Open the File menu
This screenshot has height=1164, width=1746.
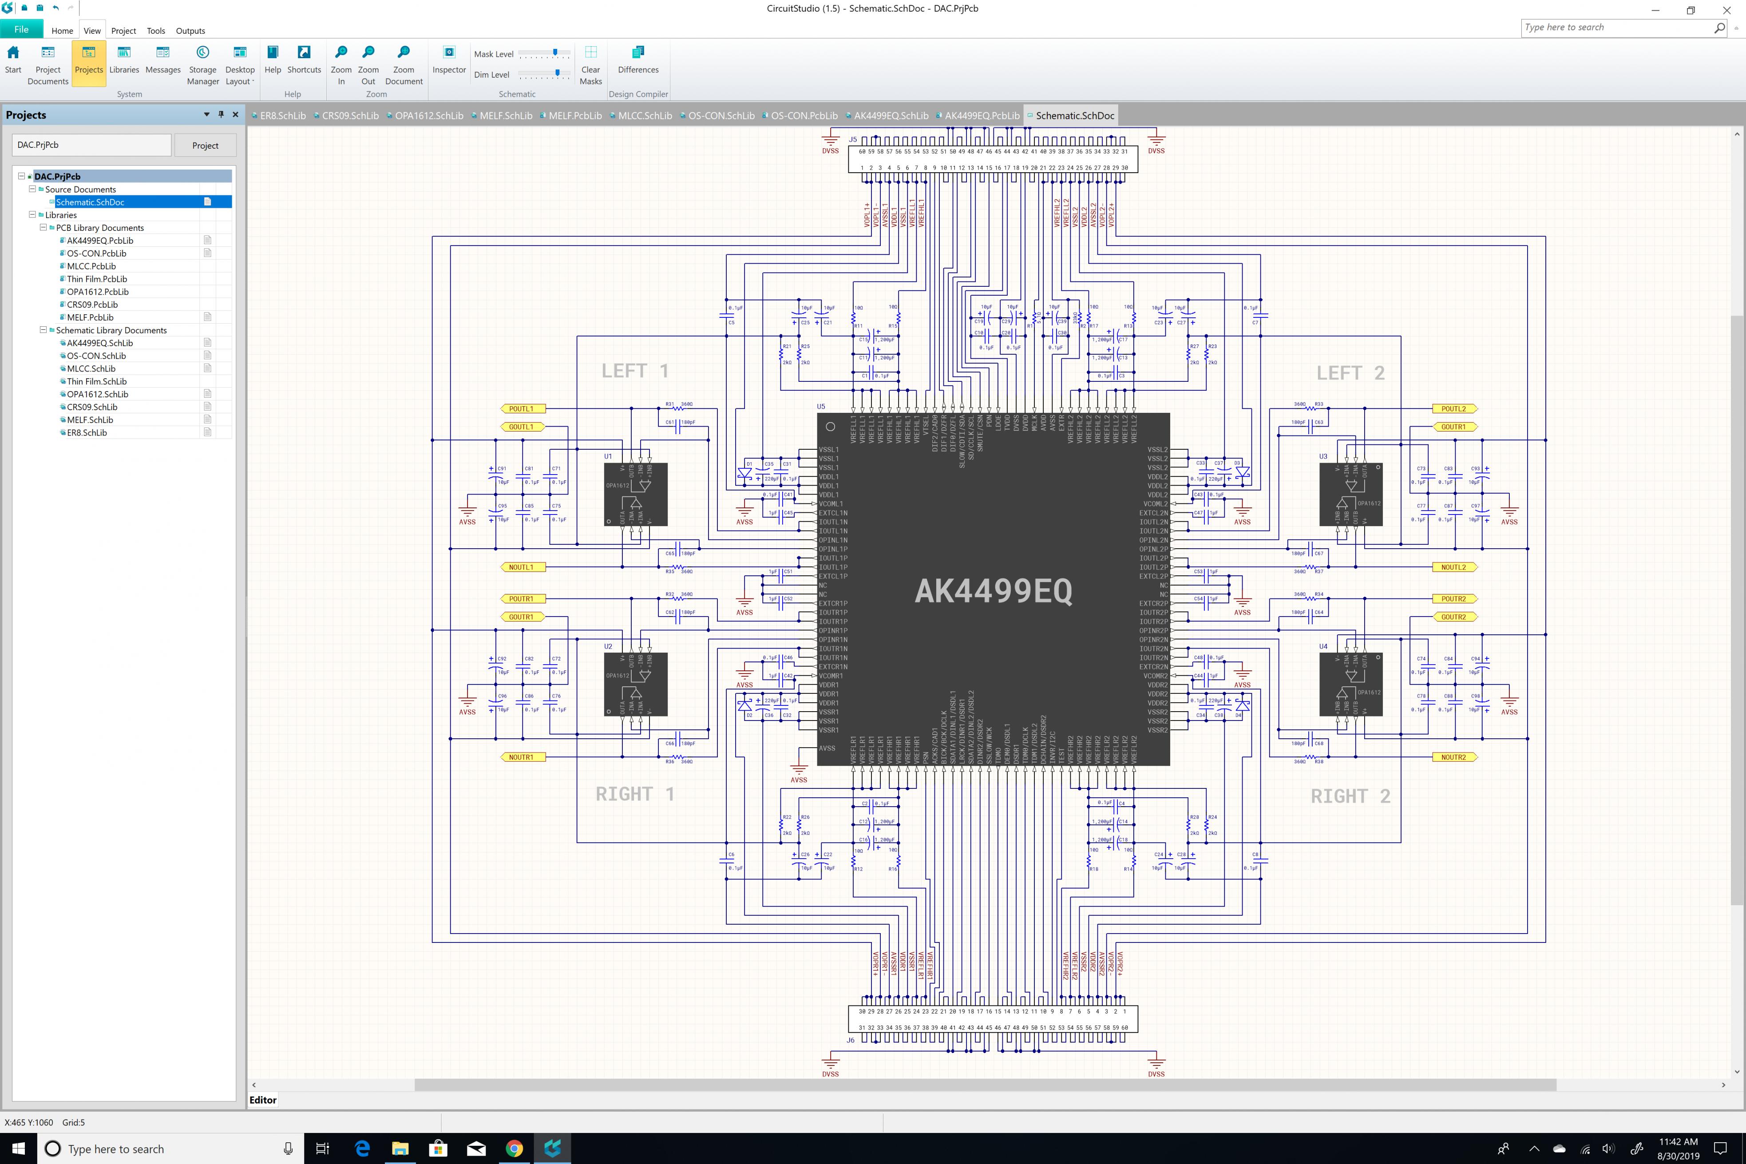point(21,30)
